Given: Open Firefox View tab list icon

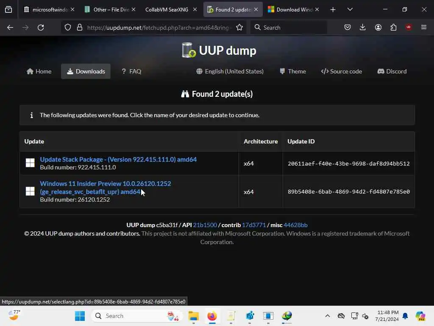Looking at the screenshot, I should [x=8, y=9].
